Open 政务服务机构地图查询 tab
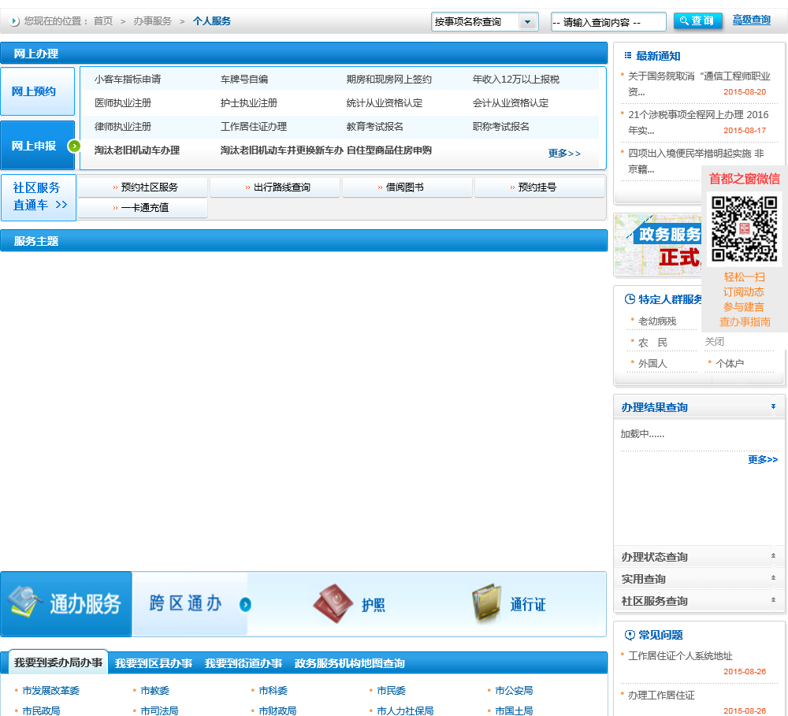 [x=350, y=663]
